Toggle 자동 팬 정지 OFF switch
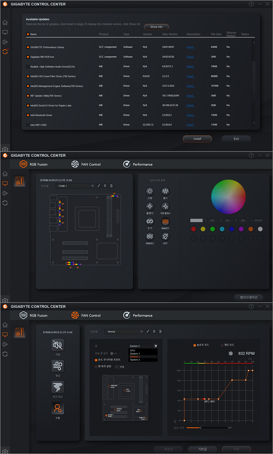Screen dimensions: 273x454 (x=114, y=353)
